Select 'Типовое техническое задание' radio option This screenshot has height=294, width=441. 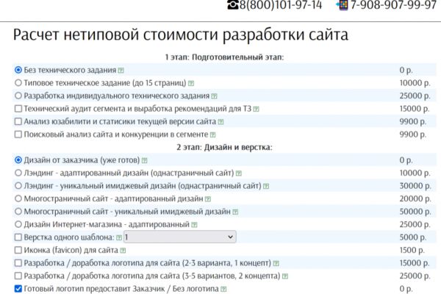tap(18, 83)
